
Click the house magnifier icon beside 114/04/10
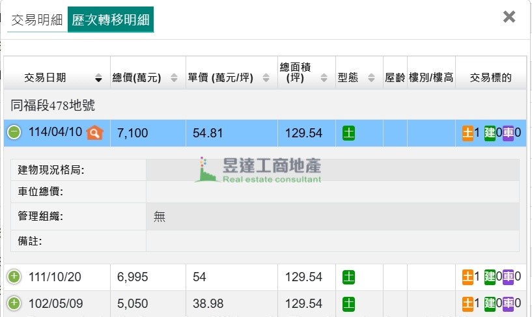tap(95, 133)
